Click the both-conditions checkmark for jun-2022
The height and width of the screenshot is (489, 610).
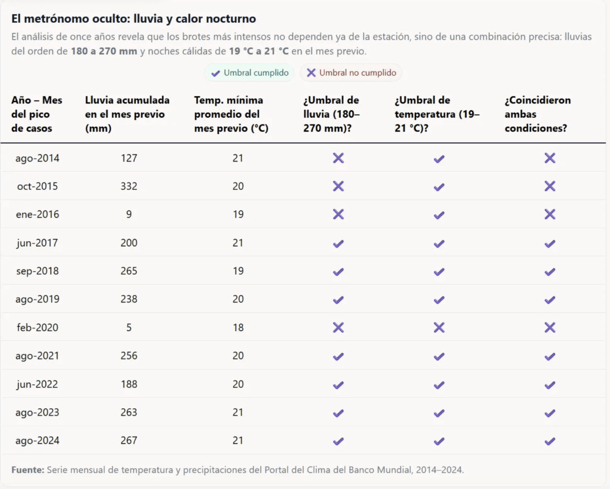click(550, 385)
